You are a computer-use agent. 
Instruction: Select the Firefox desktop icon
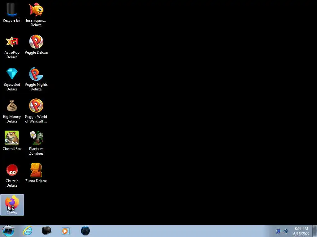(12, 205)
